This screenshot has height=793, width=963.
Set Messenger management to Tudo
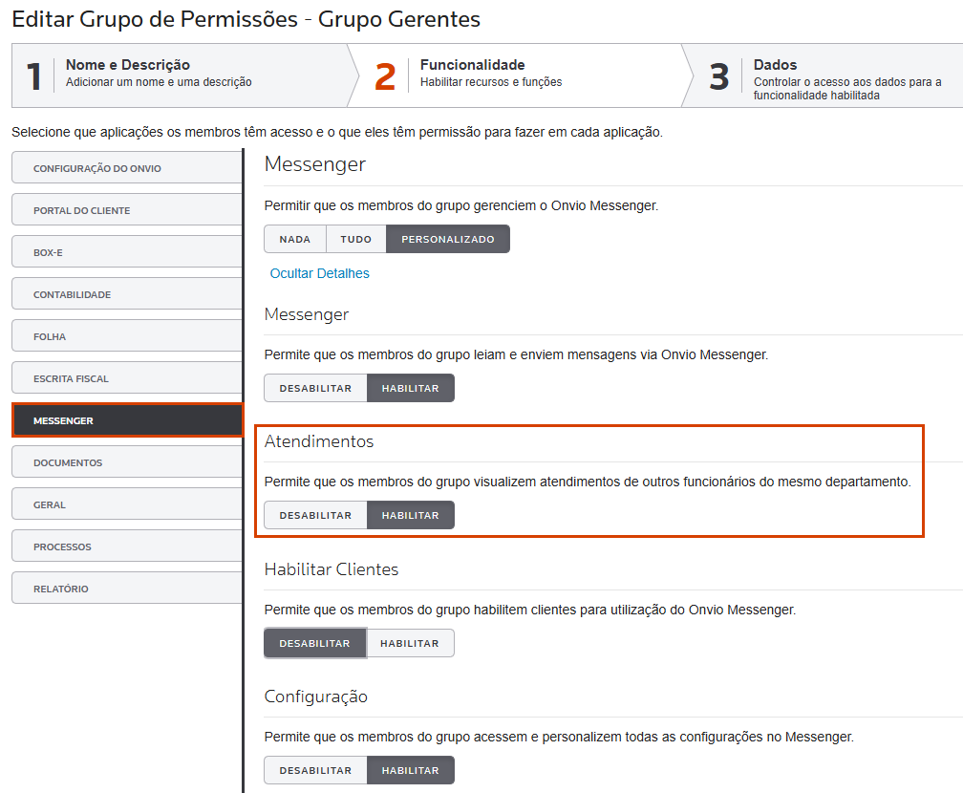[356, 239]
